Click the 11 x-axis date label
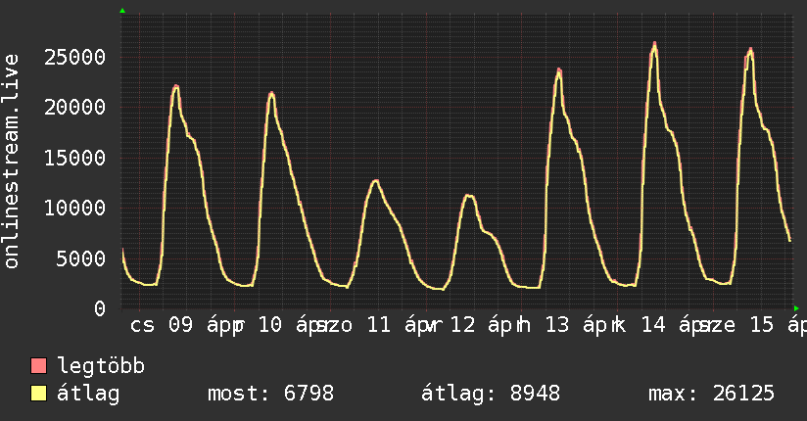Screen dimensions: 807x421 click(x=379, y=325)
